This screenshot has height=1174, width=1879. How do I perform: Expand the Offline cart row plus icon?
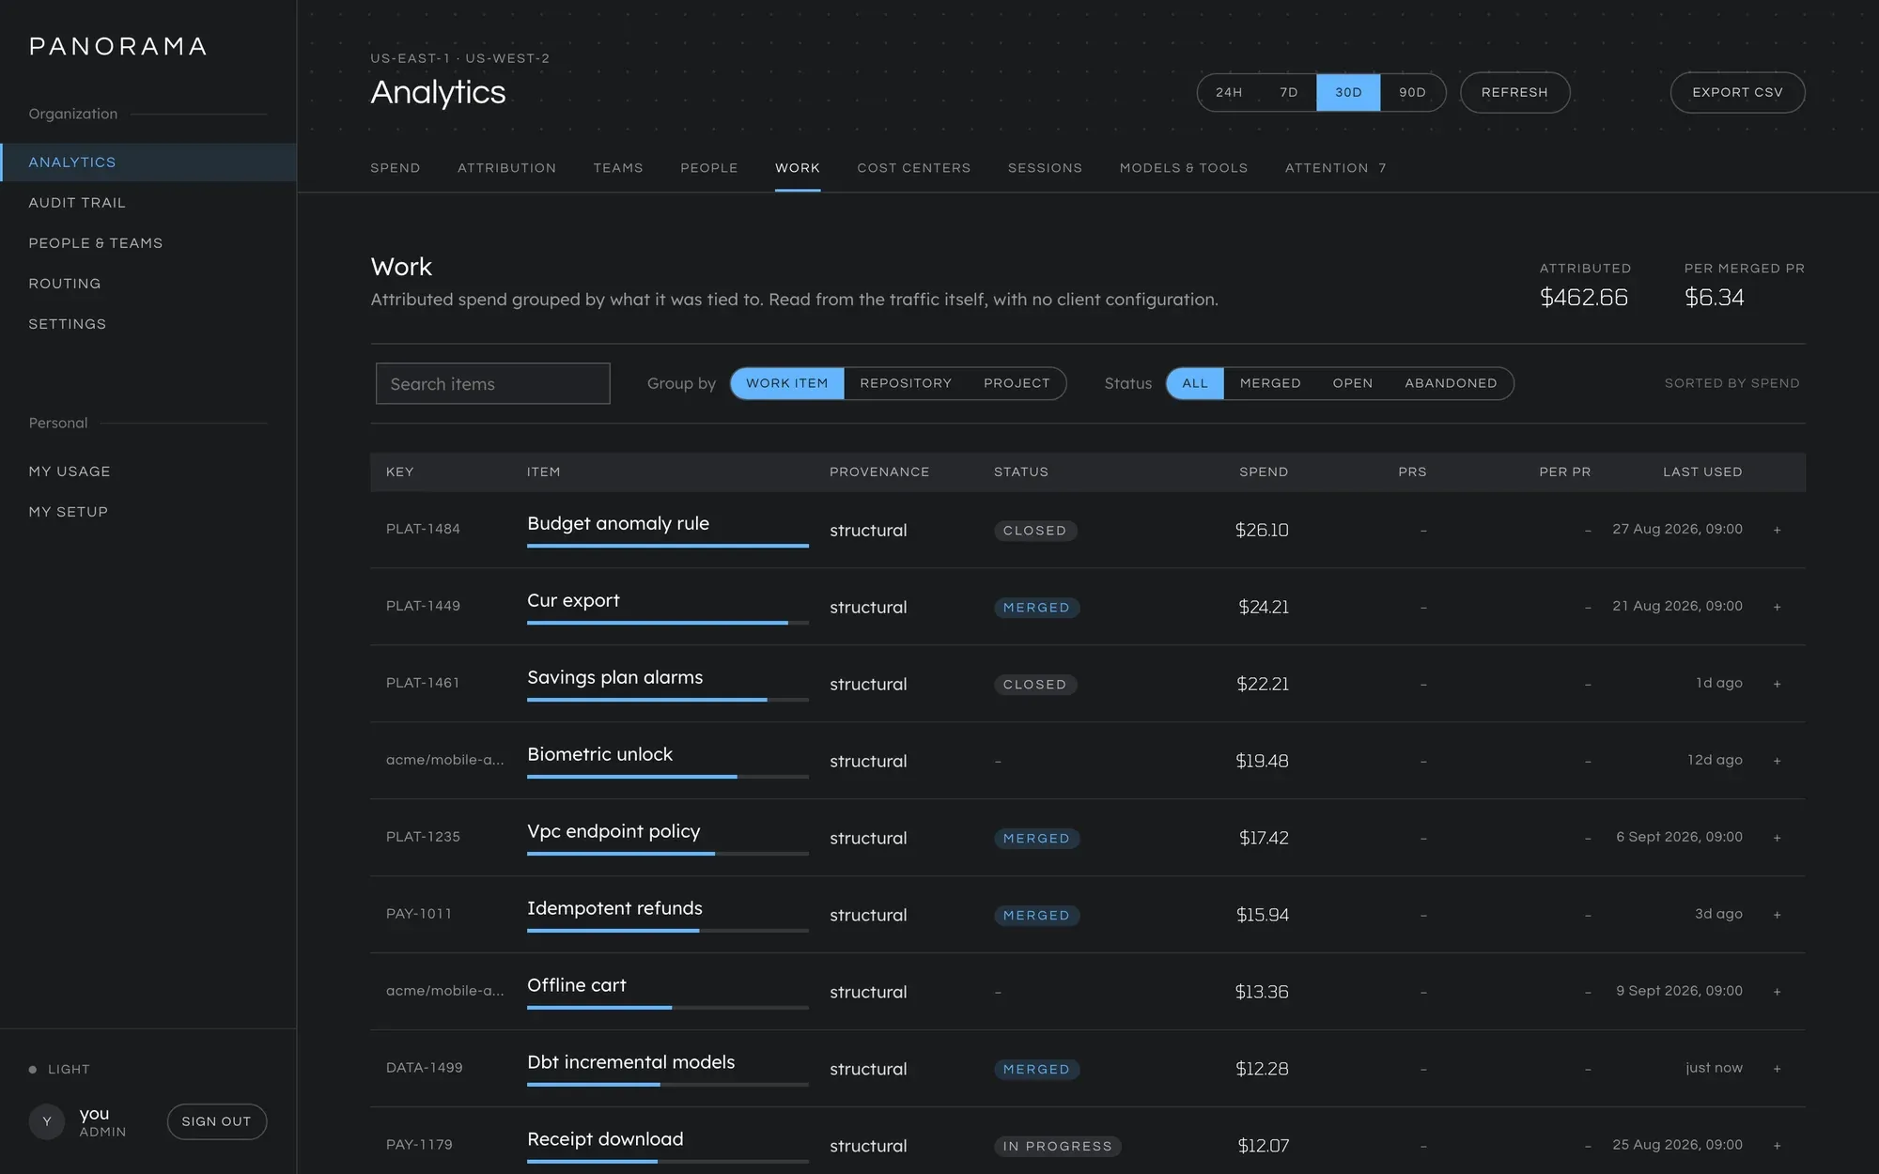coord(1777,992)
